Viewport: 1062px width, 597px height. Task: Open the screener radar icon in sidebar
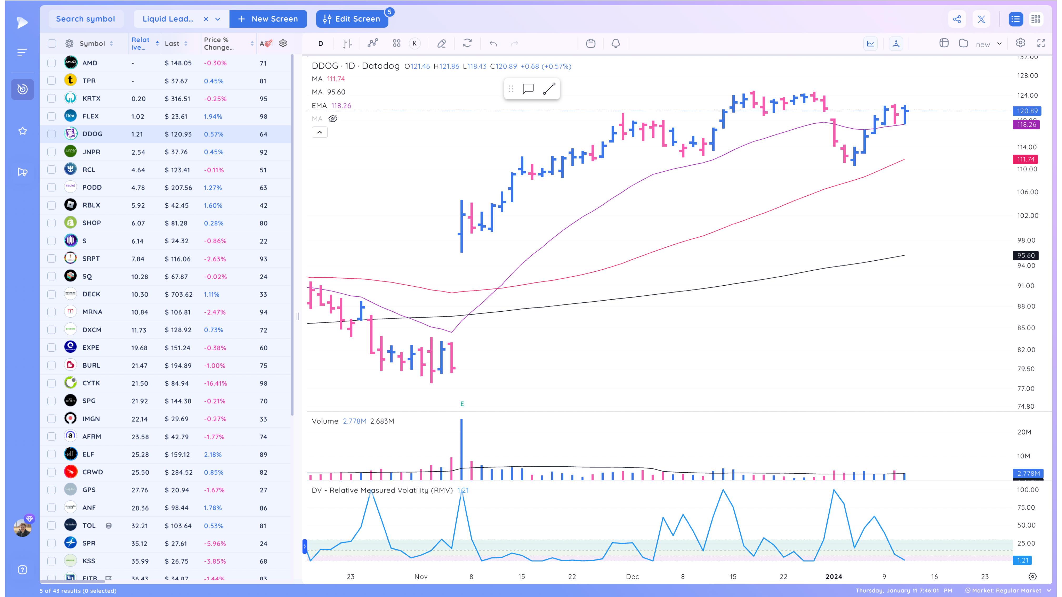22,89
